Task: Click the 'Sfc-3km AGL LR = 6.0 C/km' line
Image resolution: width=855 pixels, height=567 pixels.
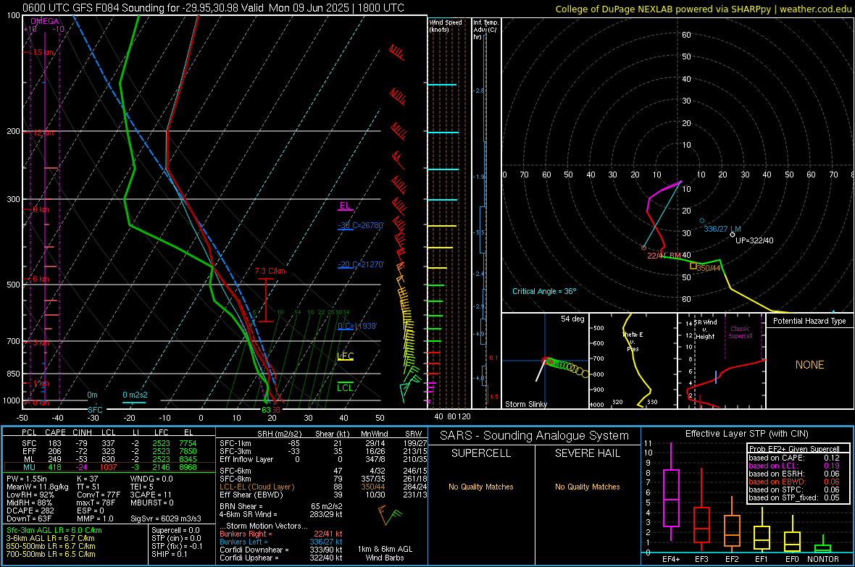Action: pos(54,530)
